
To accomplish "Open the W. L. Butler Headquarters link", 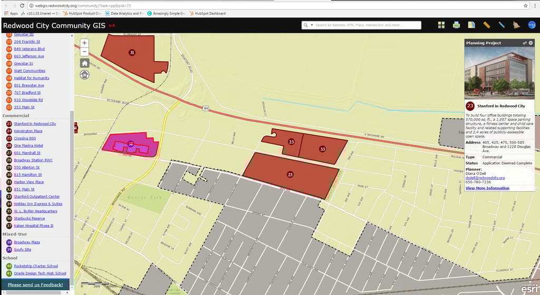I will pyautogui.click(x=35, y=211).
